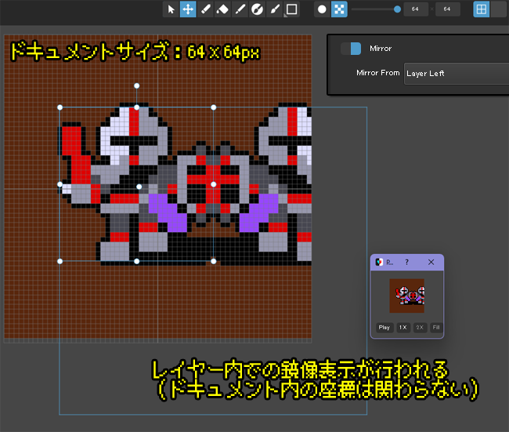
Task: Select the arrow pointer tool
Action: pos(171,9)
